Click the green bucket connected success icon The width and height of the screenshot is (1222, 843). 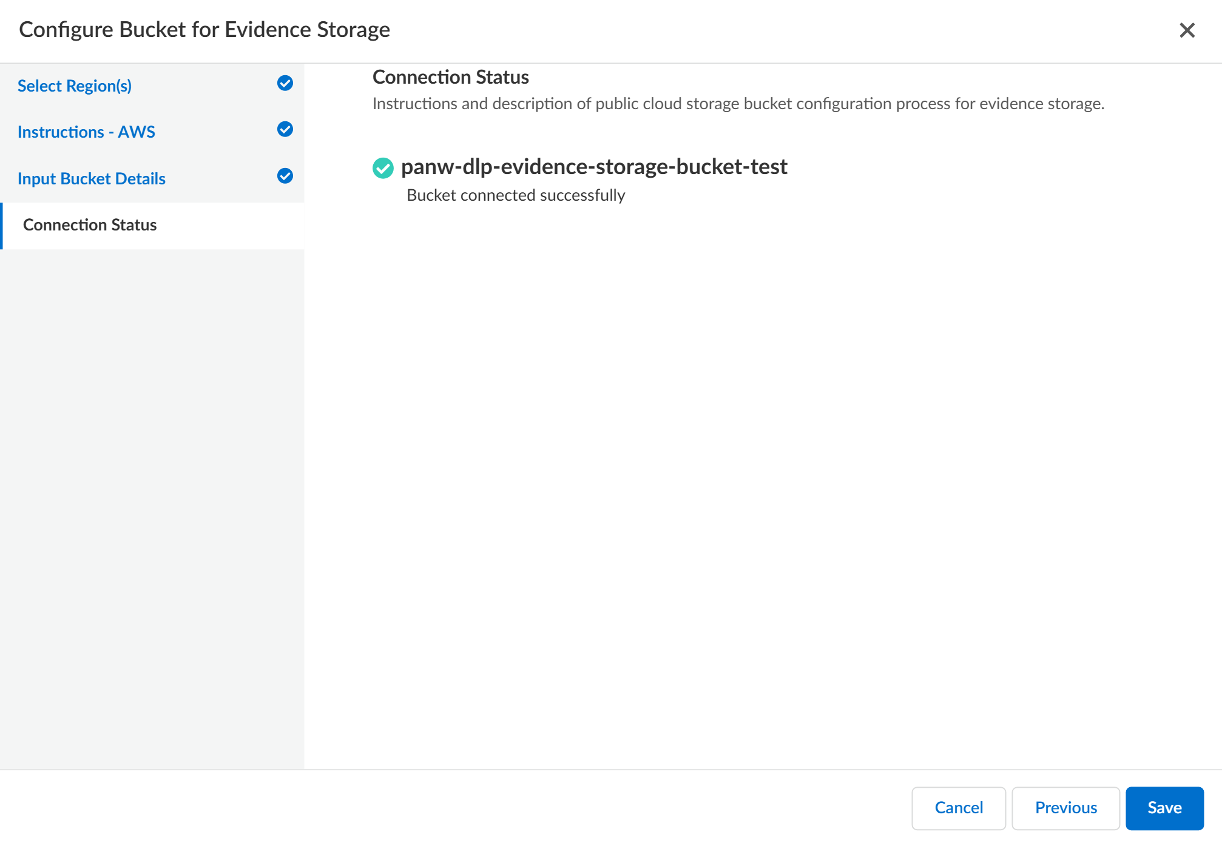point(383,168)
